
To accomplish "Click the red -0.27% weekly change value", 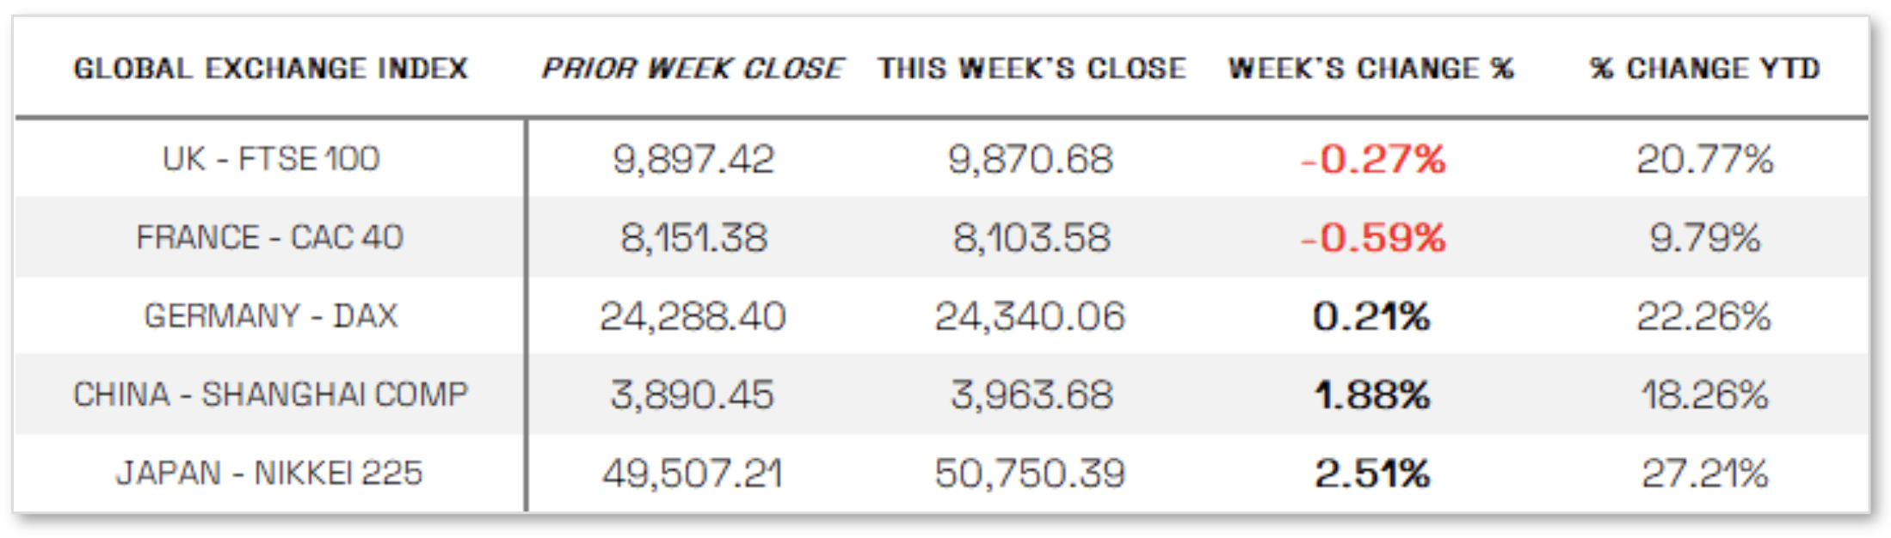I will coord(1373,159).
